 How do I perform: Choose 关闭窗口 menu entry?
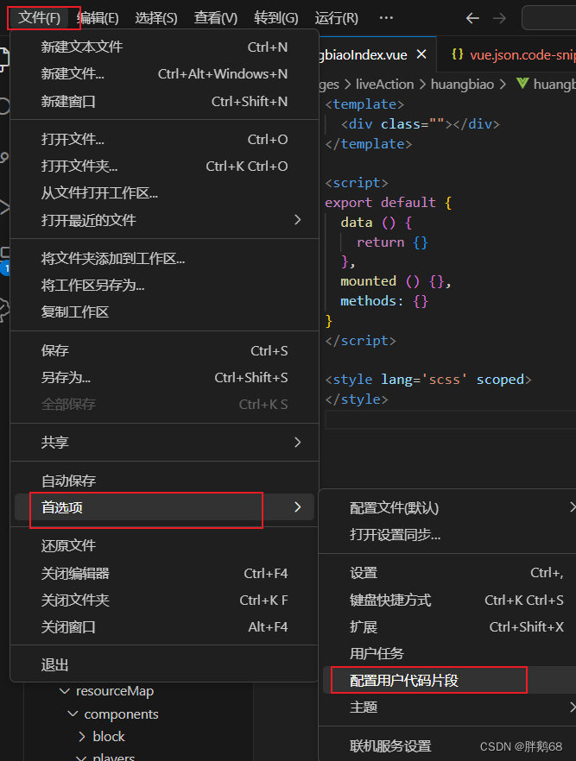(164, 627)
